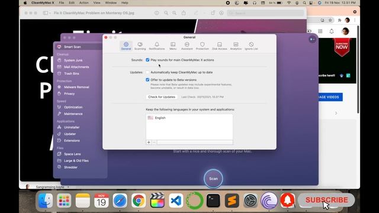Open the Action menu
Image resolution: width=379 pixels, height=213 pixels.
point(84,2)
